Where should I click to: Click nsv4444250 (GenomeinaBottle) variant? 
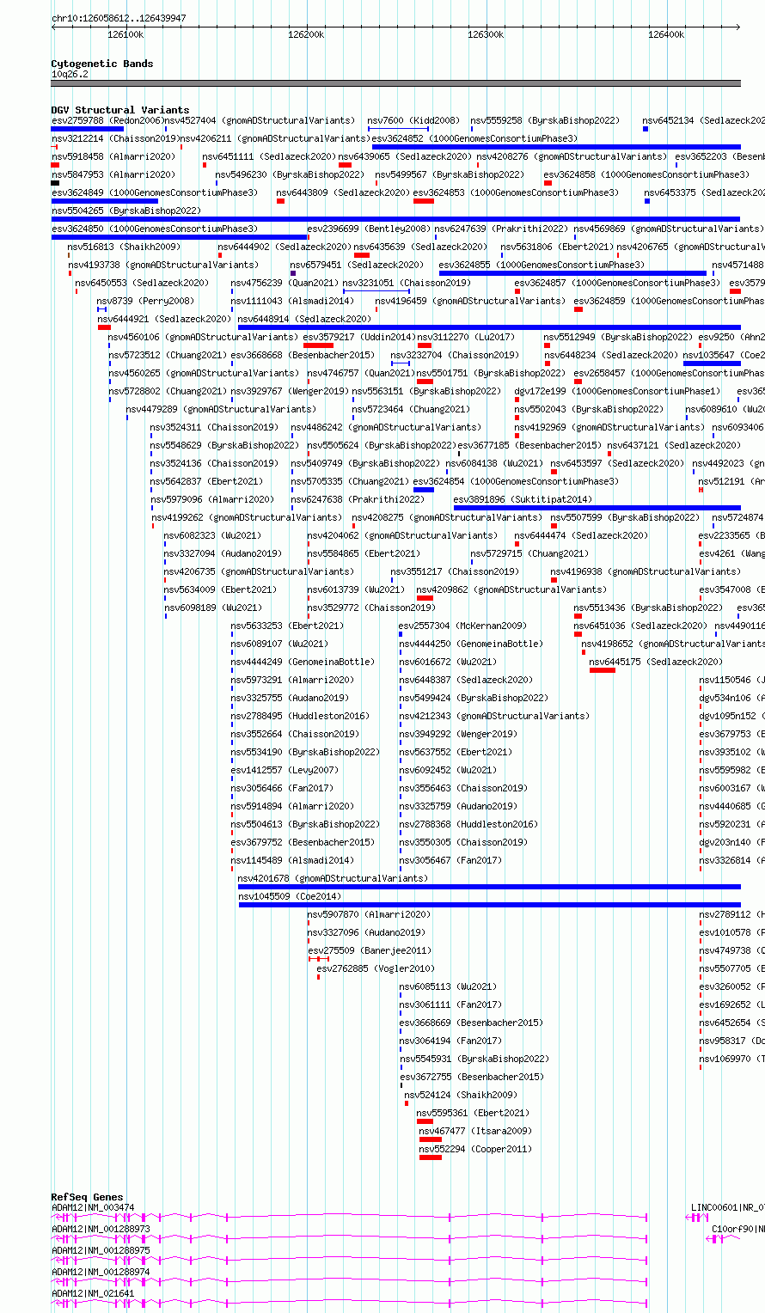pyautogui.click(x=472, y=644)
